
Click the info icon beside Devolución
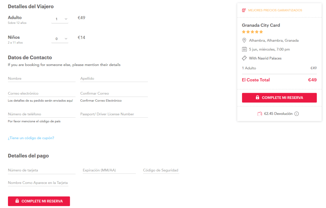click(x=297, y=114)
